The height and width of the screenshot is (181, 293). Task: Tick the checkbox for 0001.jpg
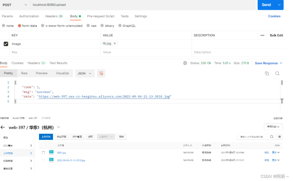(x=43, y=153)
